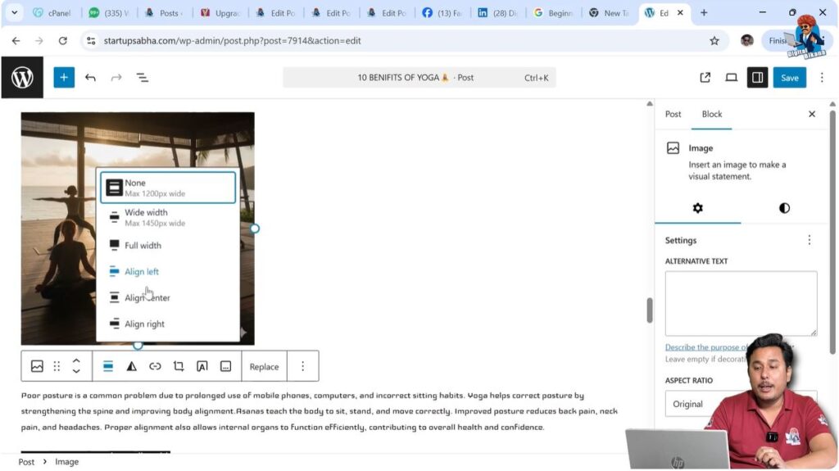Save the post

click(x=790, y=78)
